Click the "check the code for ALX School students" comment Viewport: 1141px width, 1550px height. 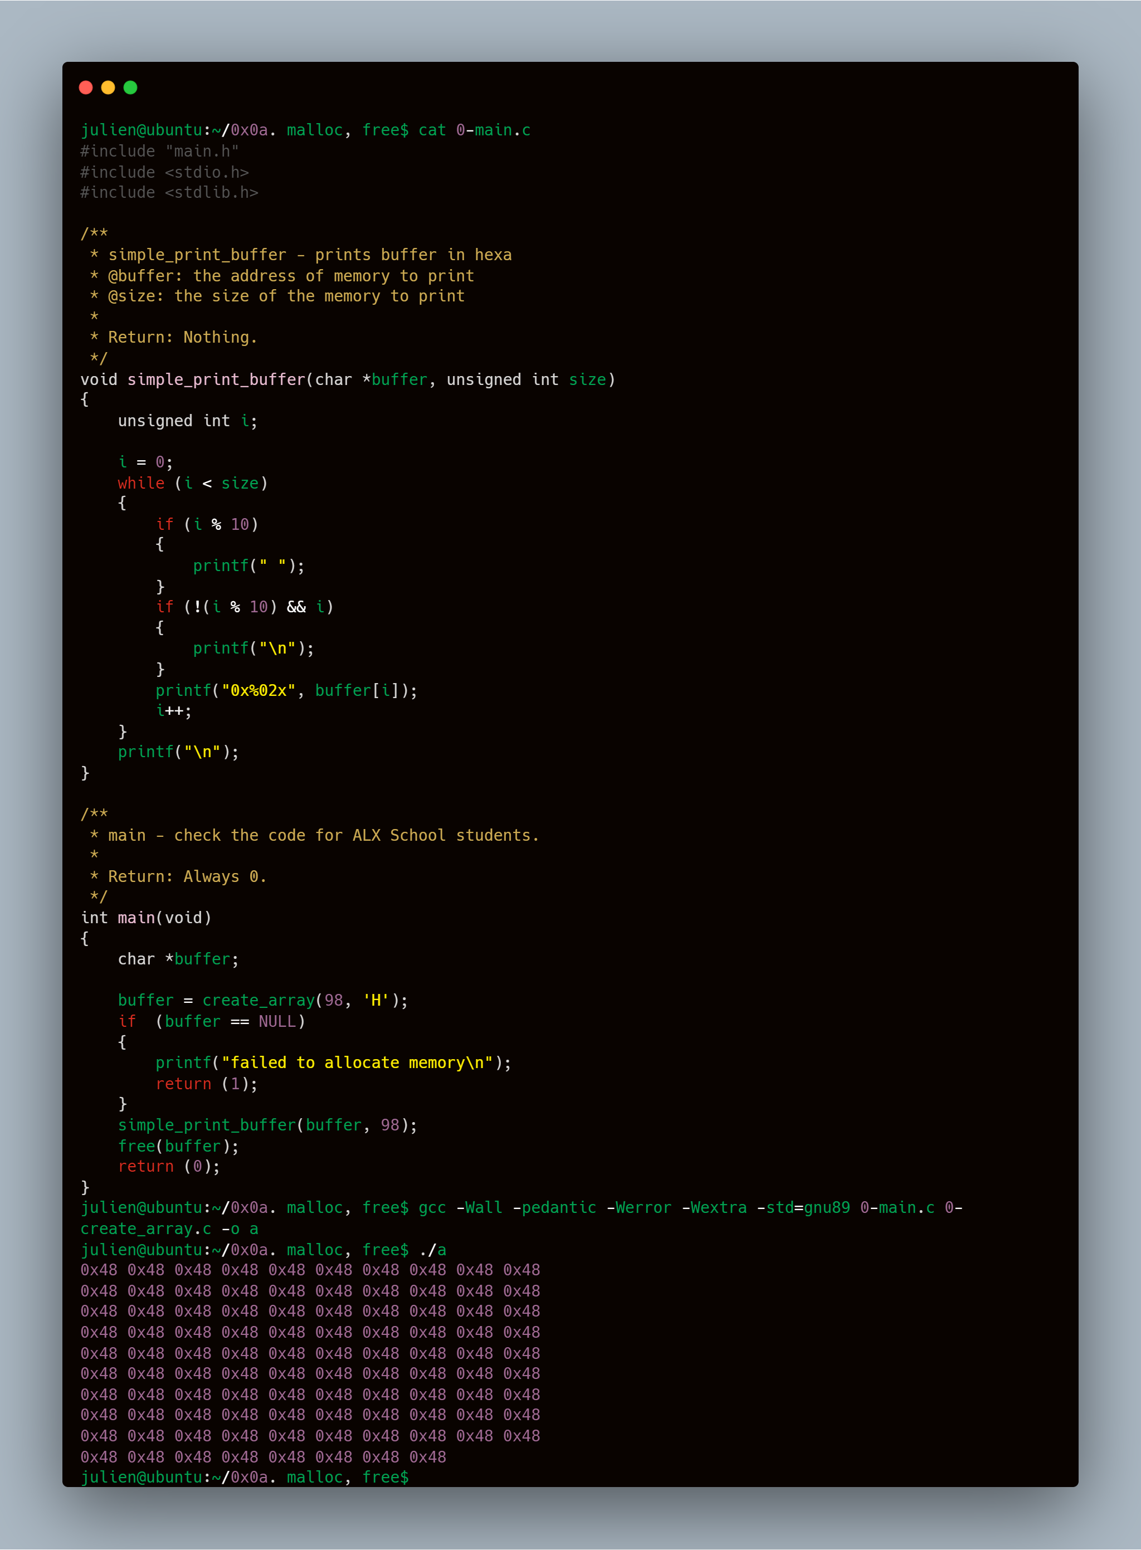(x=314, y=835)
